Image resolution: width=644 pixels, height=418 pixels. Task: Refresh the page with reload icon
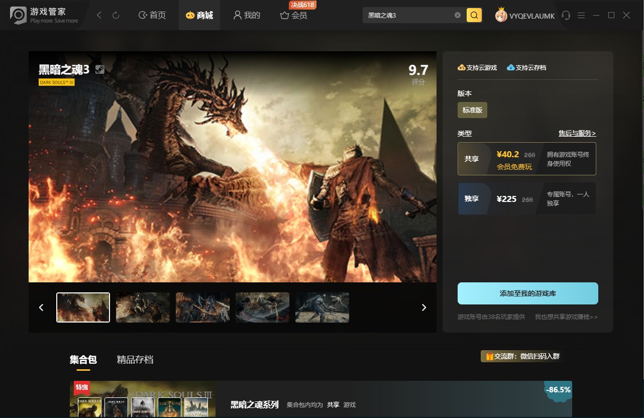116,16
